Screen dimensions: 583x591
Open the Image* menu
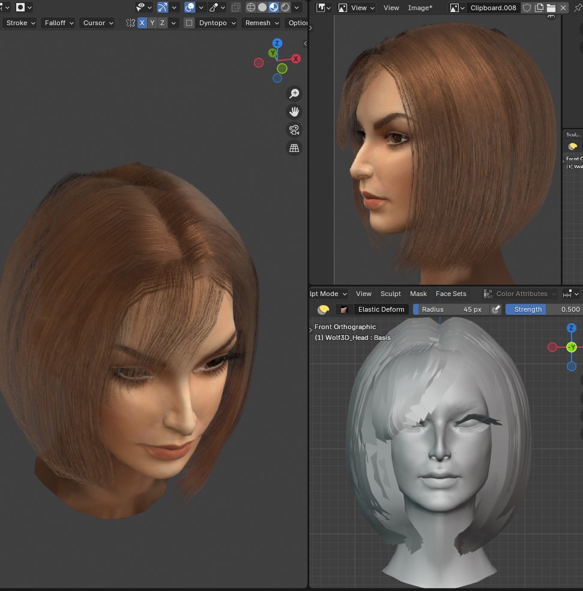point(420,8)
